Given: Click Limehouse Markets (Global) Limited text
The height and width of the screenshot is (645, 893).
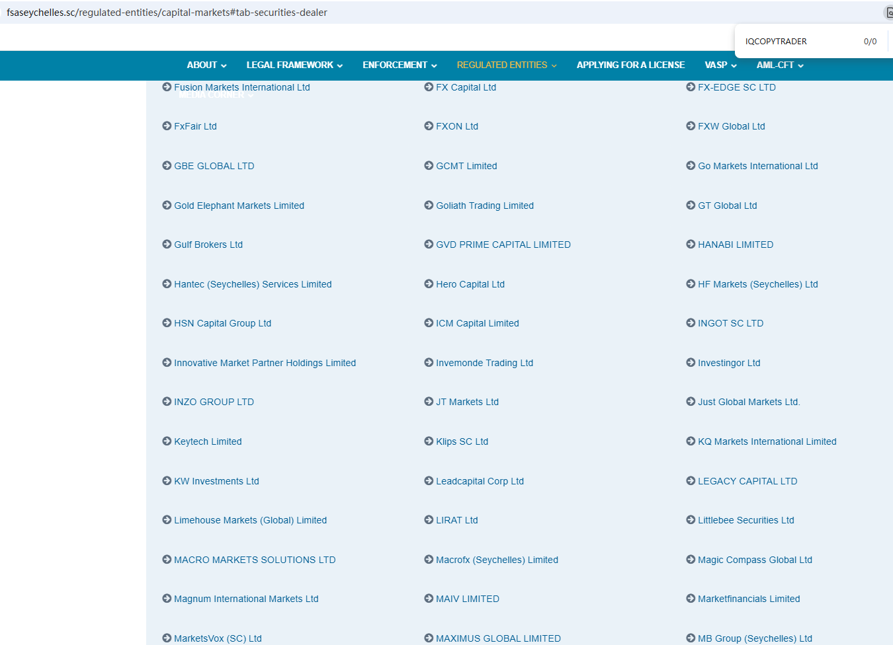Looking at the screenshot, I should pos(251,520).
